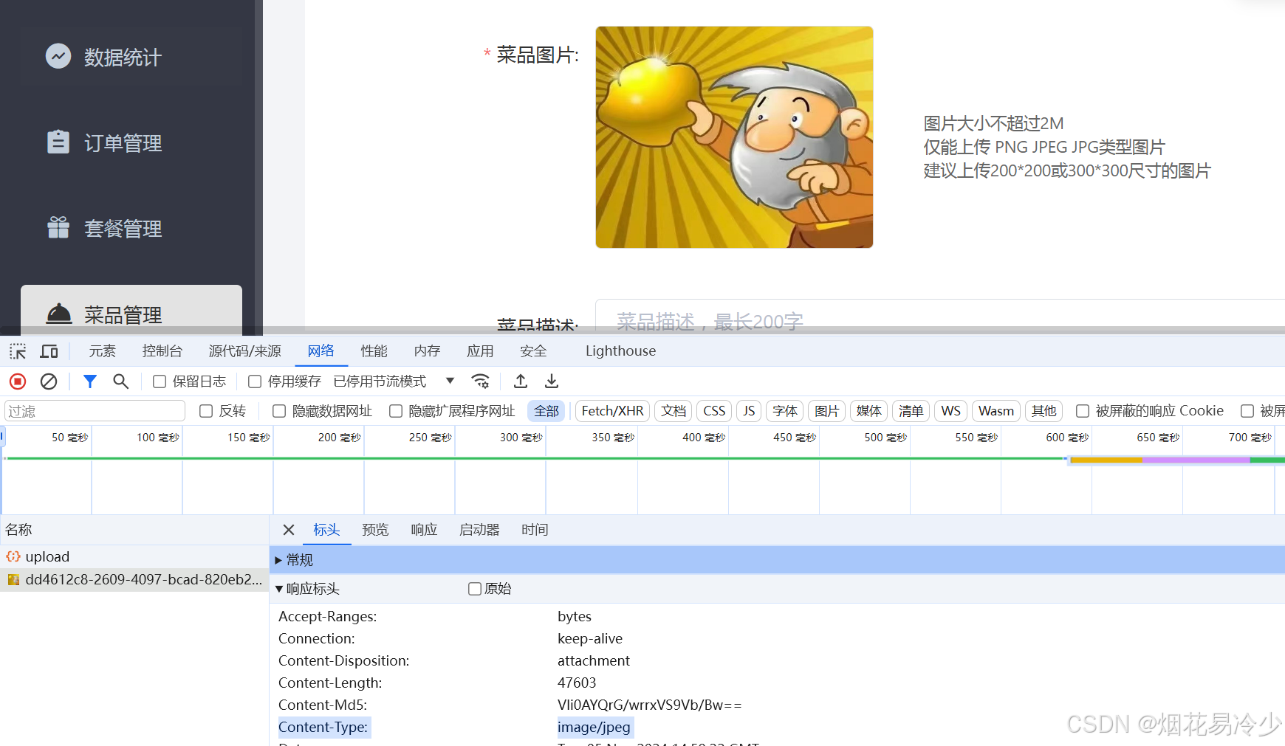
Task: Filter requests by Wasm
Action: pyautogui.click(x=996, y=411)
